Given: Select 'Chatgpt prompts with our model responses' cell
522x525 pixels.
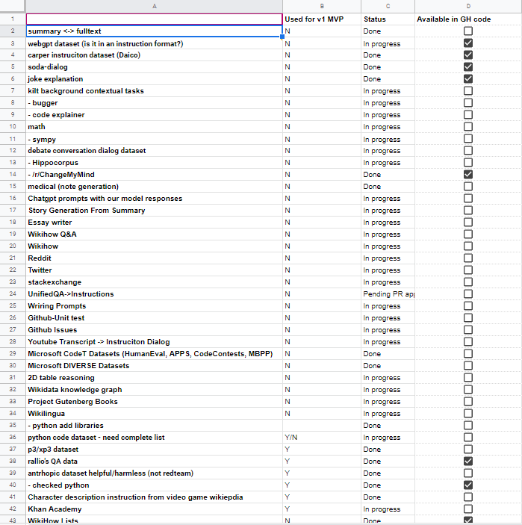Looking at the screenshot, I should coord(154,199).
